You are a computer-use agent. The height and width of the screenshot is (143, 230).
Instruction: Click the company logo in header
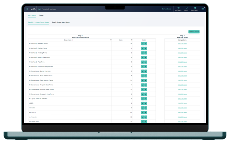[33, 9]
